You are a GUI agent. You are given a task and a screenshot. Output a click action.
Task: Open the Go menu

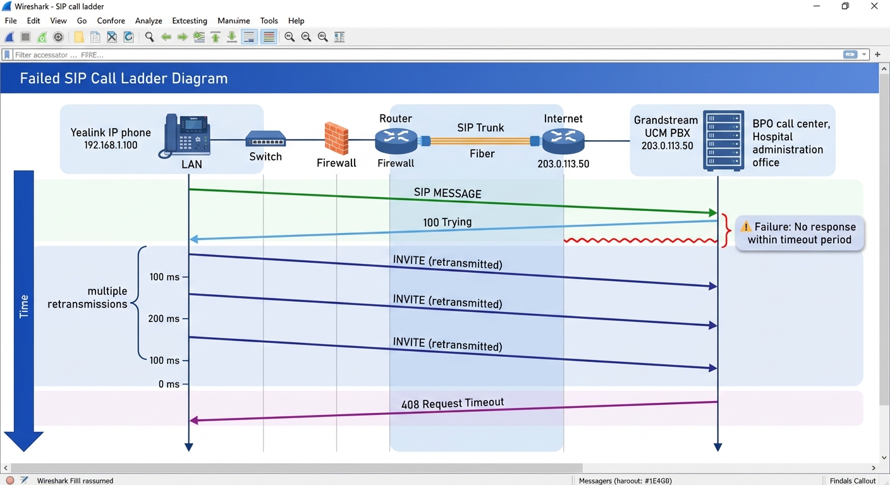[x=82, y=21]
